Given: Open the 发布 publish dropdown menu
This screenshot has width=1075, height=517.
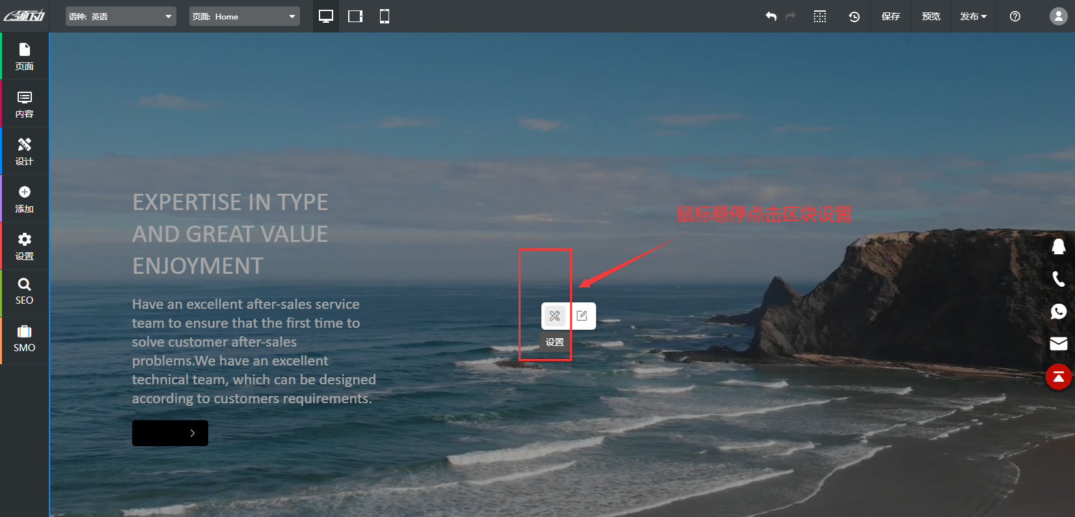Looking at the screenshot, I should 973,16.
